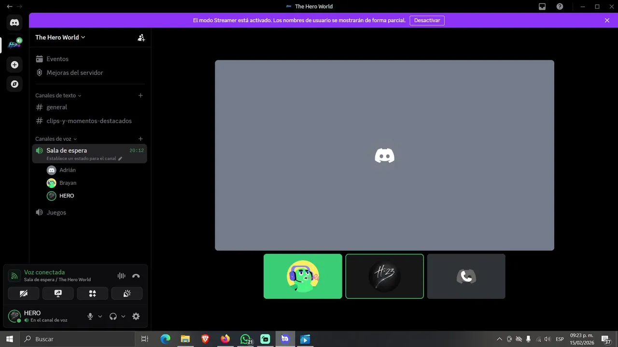Click the Windows Start button

(9, 339)
